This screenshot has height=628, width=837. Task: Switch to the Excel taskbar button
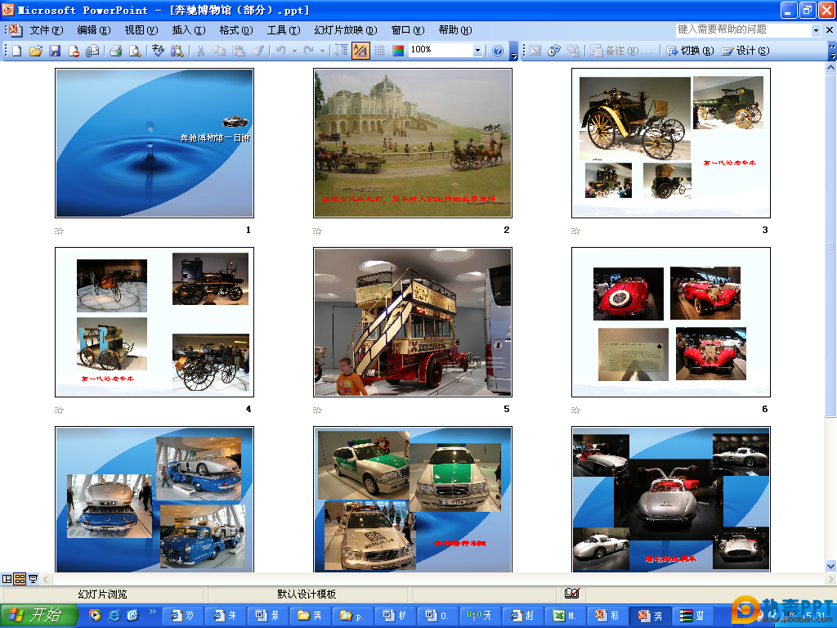(x=564, y=616)
